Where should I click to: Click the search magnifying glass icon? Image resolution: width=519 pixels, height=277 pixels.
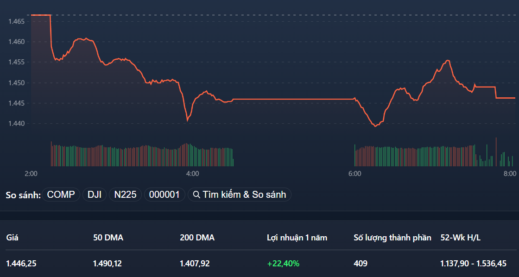coord(196,195)
